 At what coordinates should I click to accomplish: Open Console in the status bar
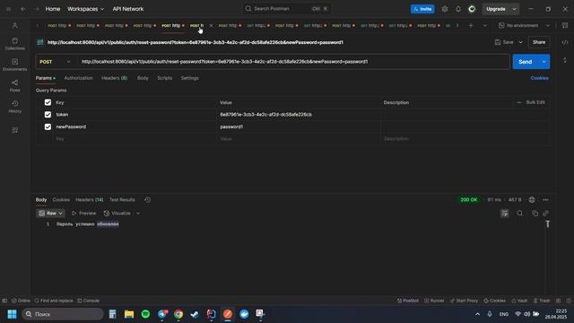click(x=88, y=301)
